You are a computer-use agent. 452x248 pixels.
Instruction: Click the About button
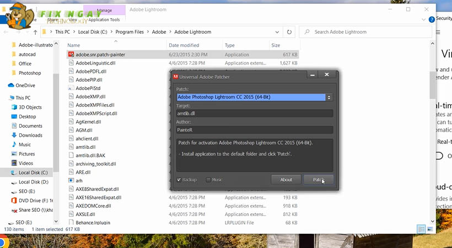pos(286,180)
